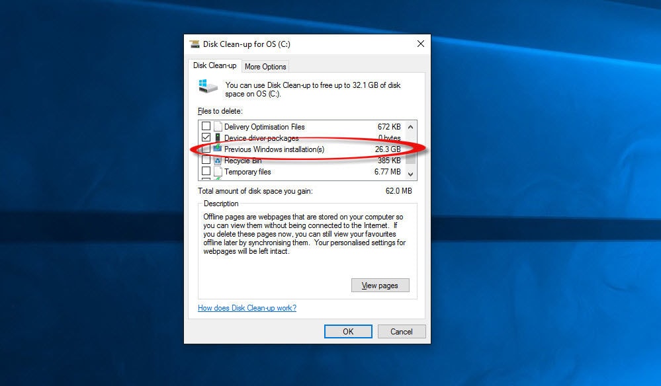Click the offline pages description paragraph
Viewport: 661px width, 386px height.
[x=304, y=234]
